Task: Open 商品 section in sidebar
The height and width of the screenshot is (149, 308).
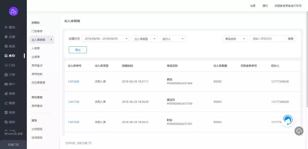Action: pos(10,46)
